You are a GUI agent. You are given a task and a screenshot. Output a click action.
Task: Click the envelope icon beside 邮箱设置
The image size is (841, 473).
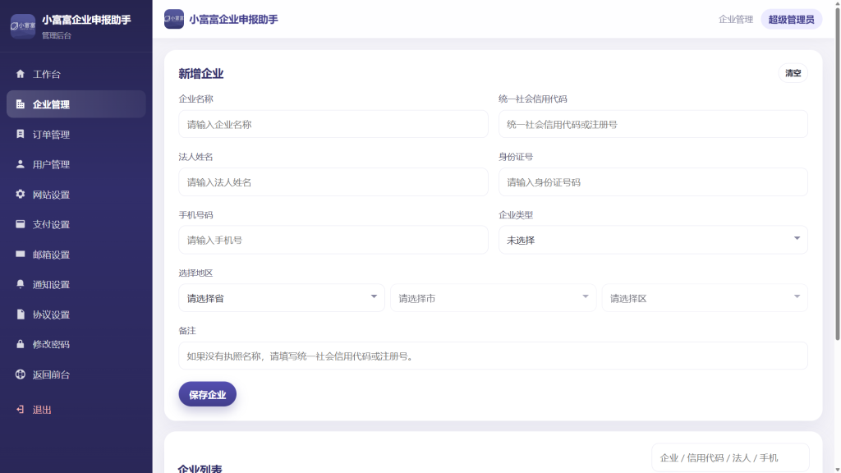(x=21, y=255)
